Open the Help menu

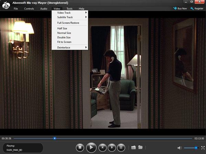tap(81, 9)
